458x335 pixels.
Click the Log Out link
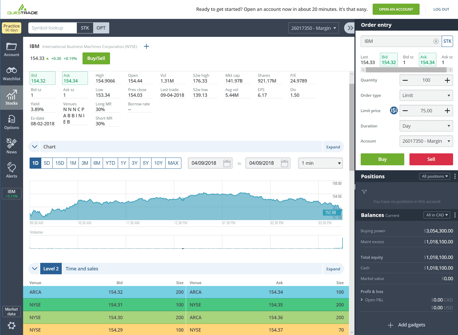click(x=441, y=9)
